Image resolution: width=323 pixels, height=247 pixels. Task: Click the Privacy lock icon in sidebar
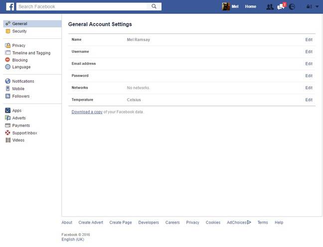pyautogui.click(x=8, y=45)
